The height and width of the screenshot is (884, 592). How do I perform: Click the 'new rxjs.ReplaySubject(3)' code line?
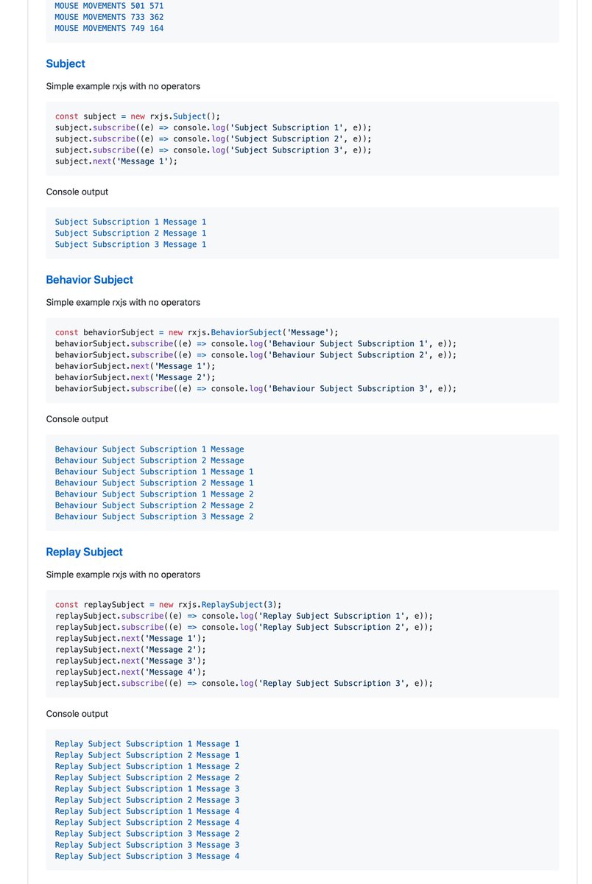169,604
